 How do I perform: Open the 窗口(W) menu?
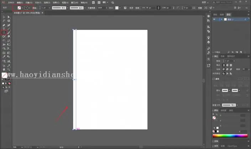[x=75, y=2]
